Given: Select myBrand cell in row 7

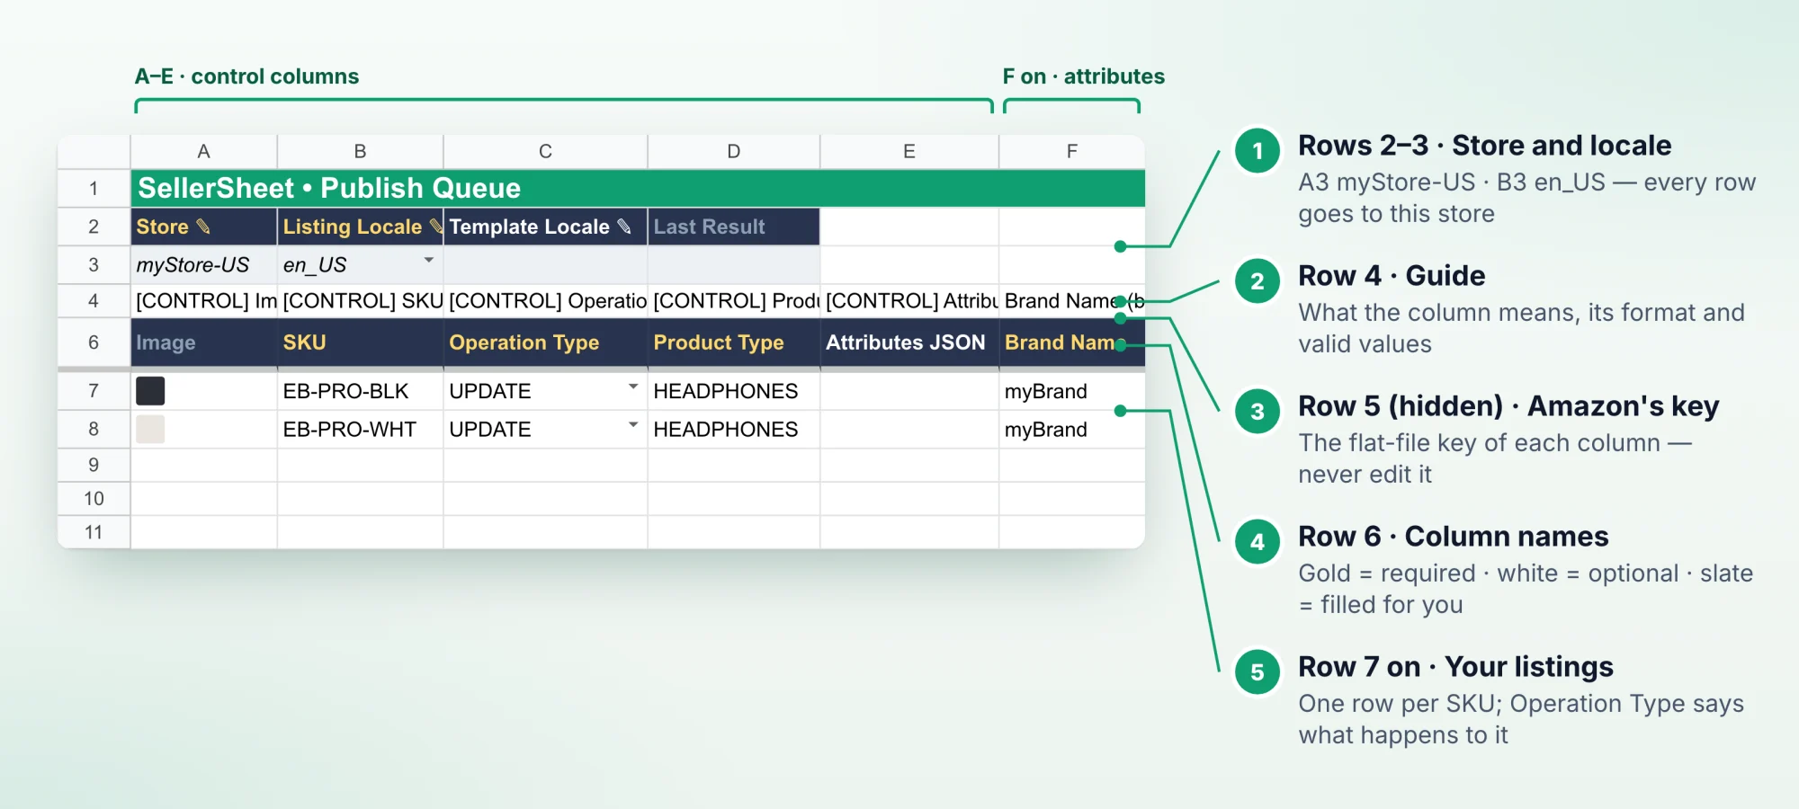Looking at the screenshot, I should (1071, 391).
